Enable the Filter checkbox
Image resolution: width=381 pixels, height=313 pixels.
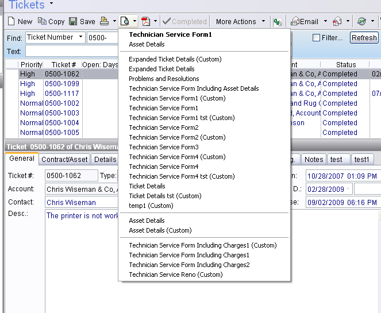(316, 38)
